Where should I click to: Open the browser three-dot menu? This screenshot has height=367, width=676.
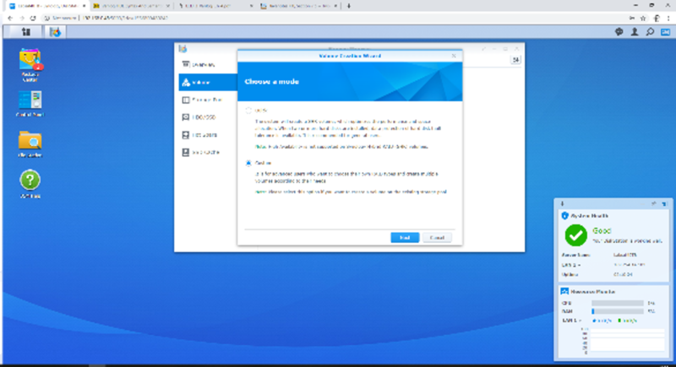(668, 18)
